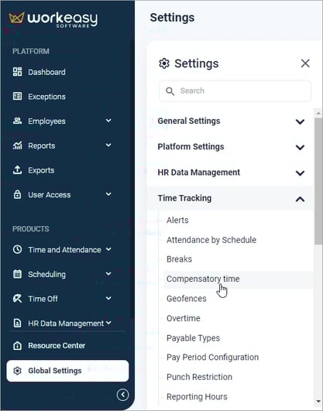Viewport: 323px width, 411px height.
Task: Click the Global Settings gear icon
Action: (x=17, y=371)
